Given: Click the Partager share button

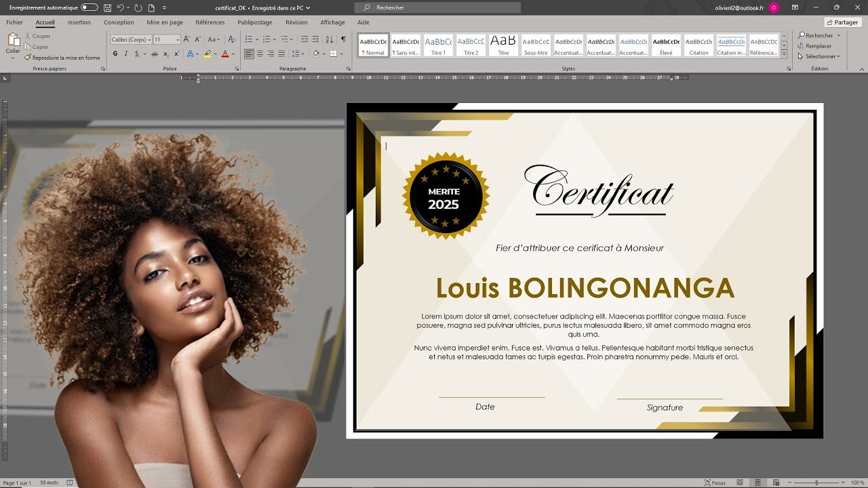Looking at the screenshot, I should click(842, 22).
